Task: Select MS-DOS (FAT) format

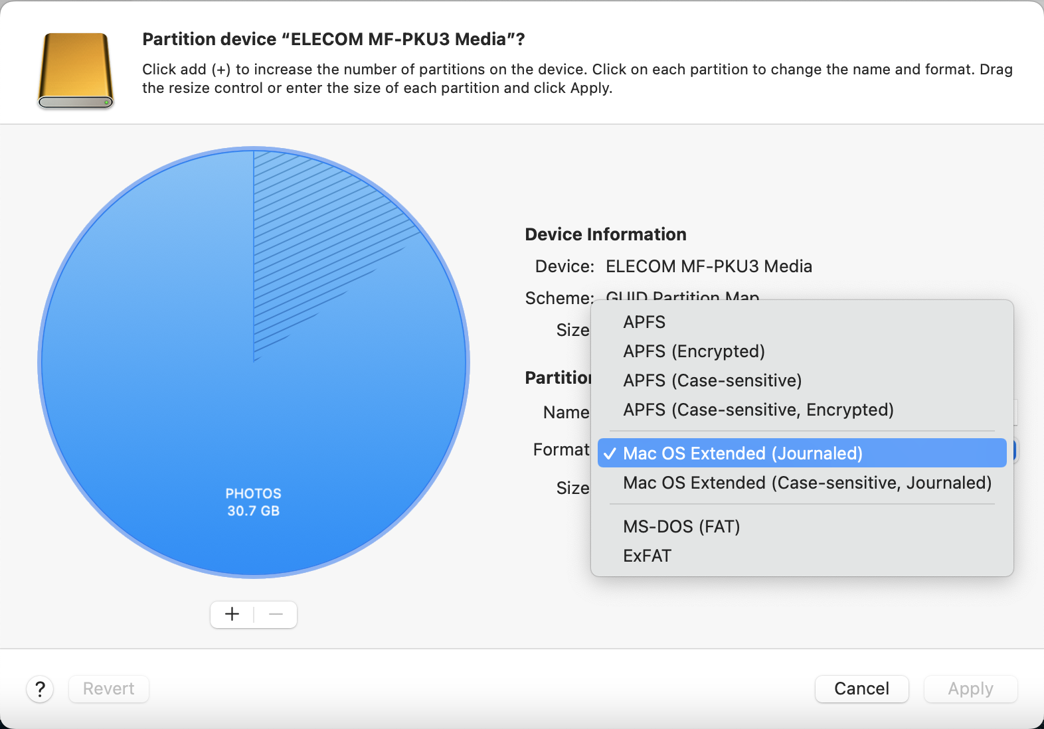Action: [681, 526]
